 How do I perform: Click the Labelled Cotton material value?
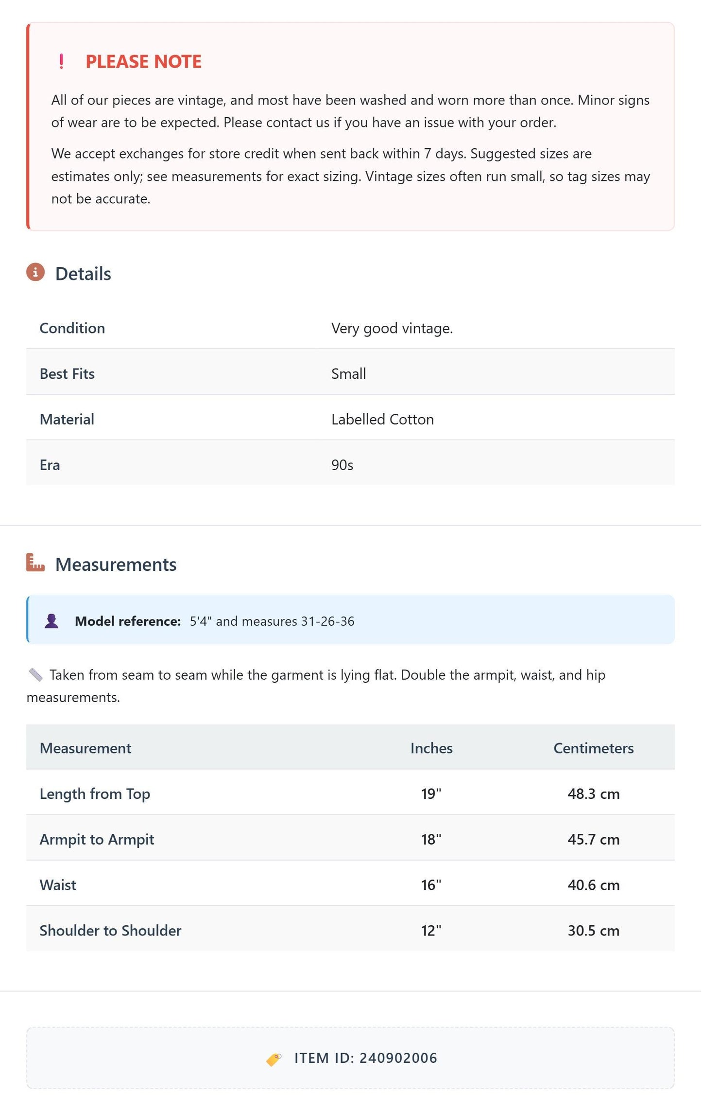point(383,420)
